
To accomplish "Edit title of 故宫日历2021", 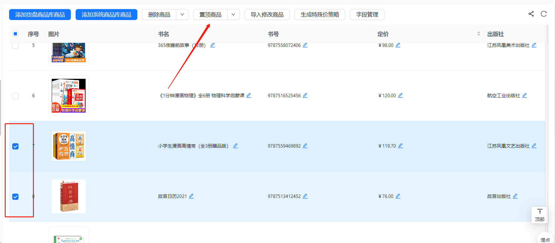I will (x=191, y=196).
